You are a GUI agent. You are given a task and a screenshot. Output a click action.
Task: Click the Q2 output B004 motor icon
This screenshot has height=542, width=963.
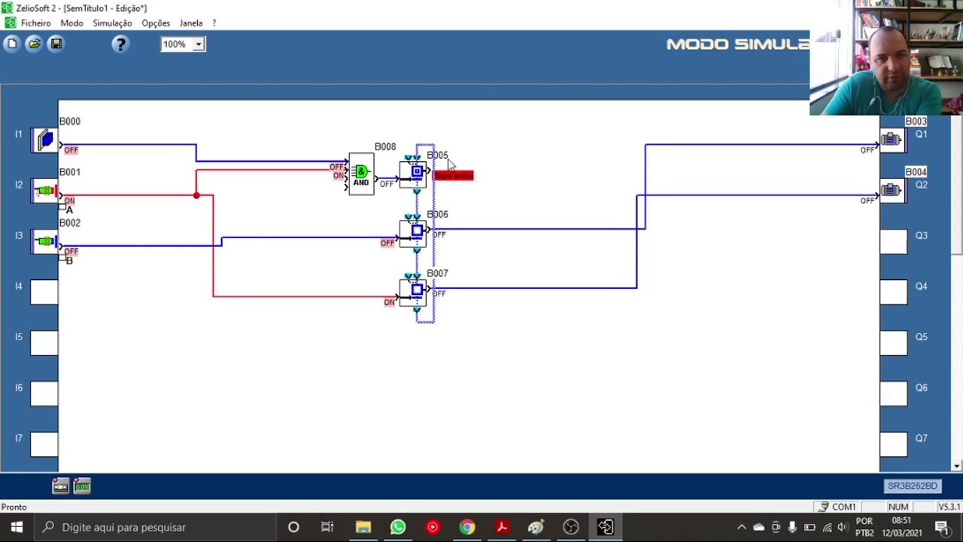point(893,190)
